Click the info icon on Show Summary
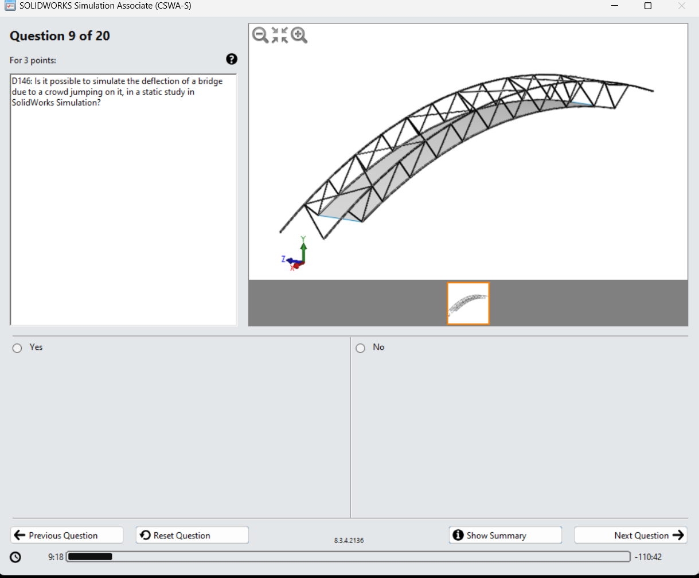The width and height of the screenshot is (699, 578). (x=458, y=535)
